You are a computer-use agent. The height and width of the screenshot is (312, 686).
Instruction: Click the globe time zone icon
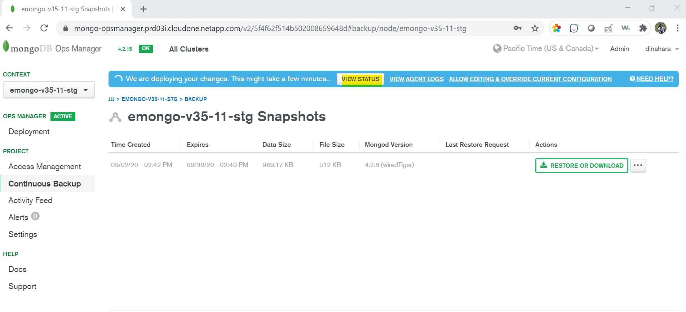click(497, 48)
